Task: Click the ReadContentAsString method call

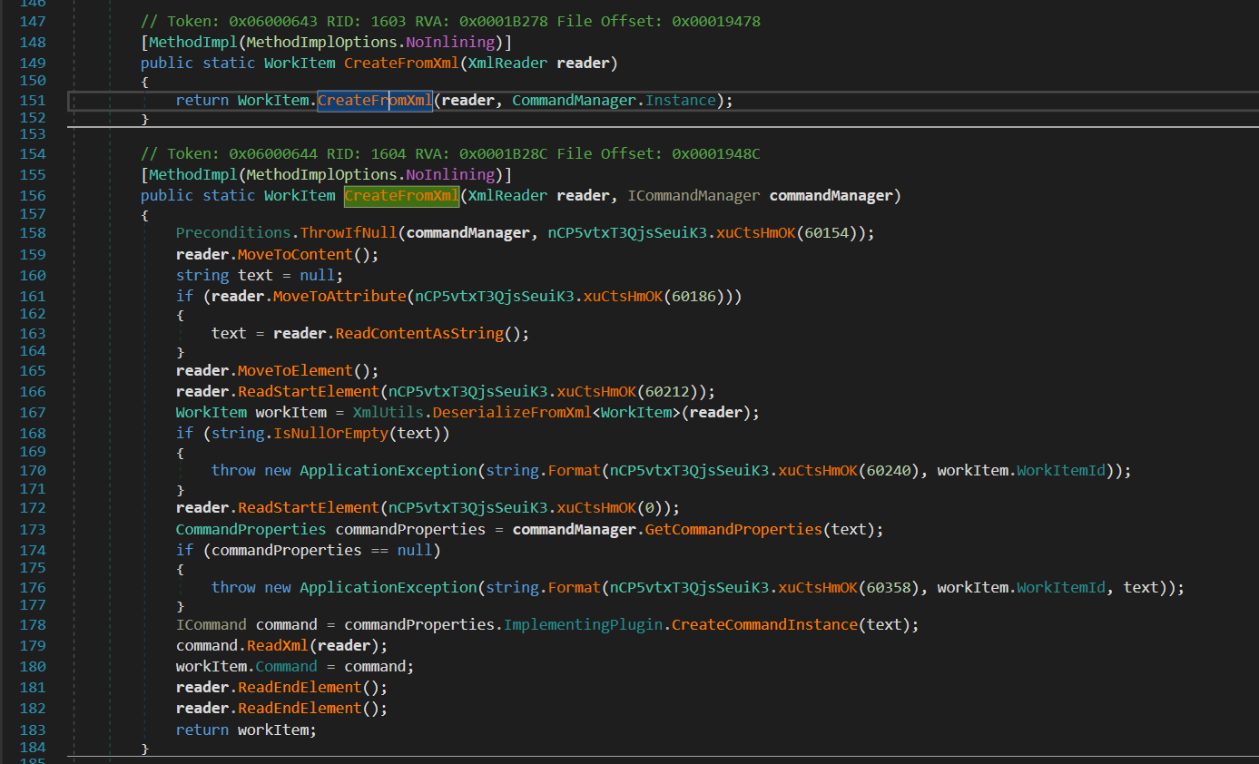Action: (x=418, y=334)
